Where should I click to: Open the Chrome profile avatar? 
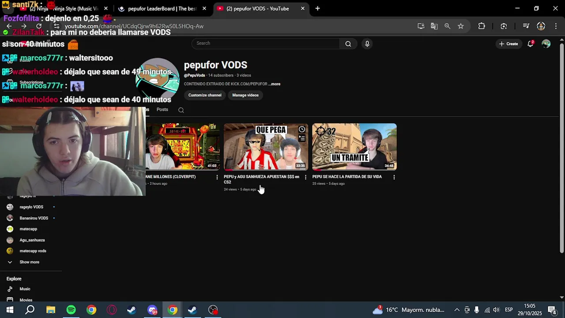click(x=541, y=26)
